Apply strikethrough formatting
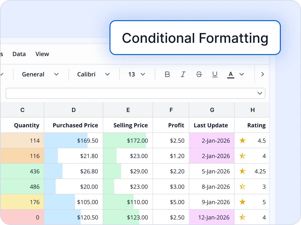Screen dimensions: 301x225 [199, 74]
